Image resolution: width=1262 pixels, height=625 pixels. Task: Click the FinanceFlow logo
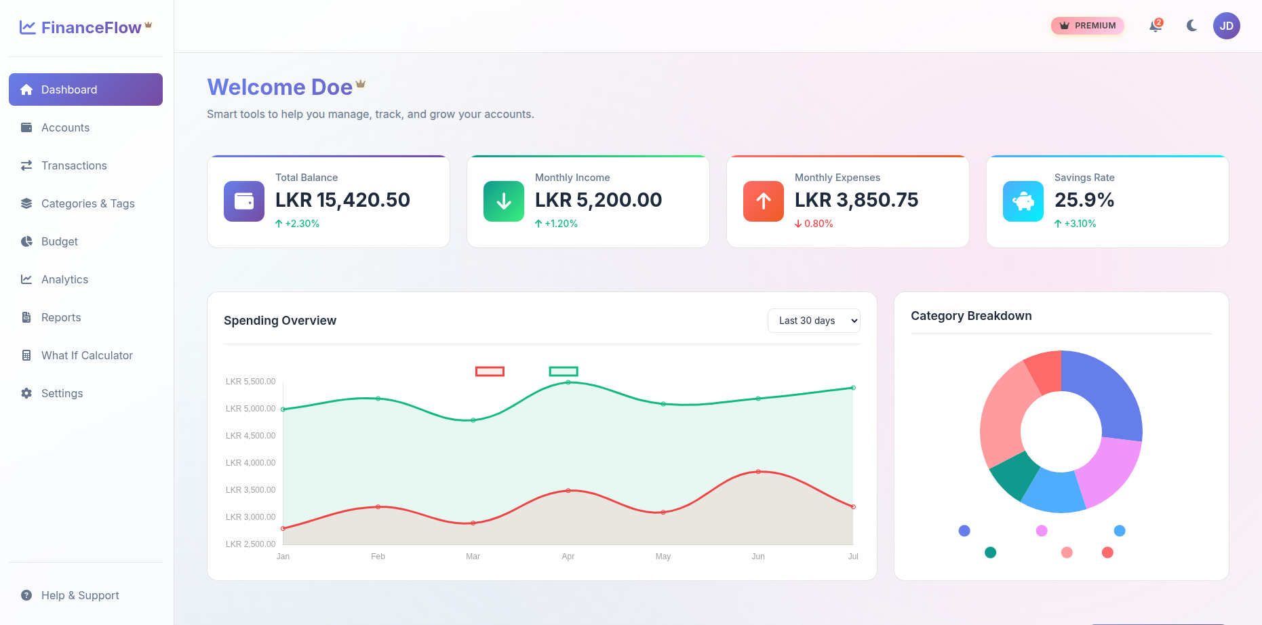(x=85, y=28)
